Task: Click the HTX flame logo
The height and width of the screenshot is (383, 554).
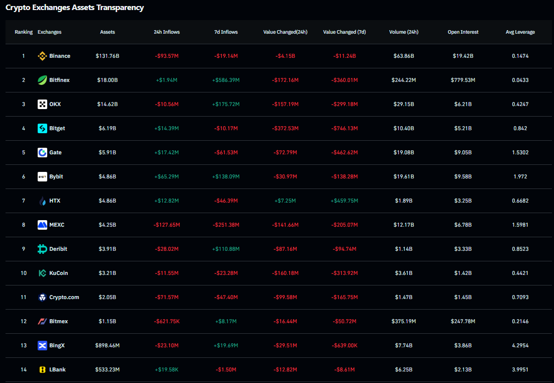Action: (x=42, y=201)
